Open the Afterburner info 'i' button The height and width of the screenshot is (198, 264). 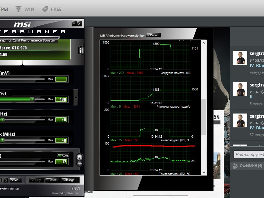click(81, 50)
